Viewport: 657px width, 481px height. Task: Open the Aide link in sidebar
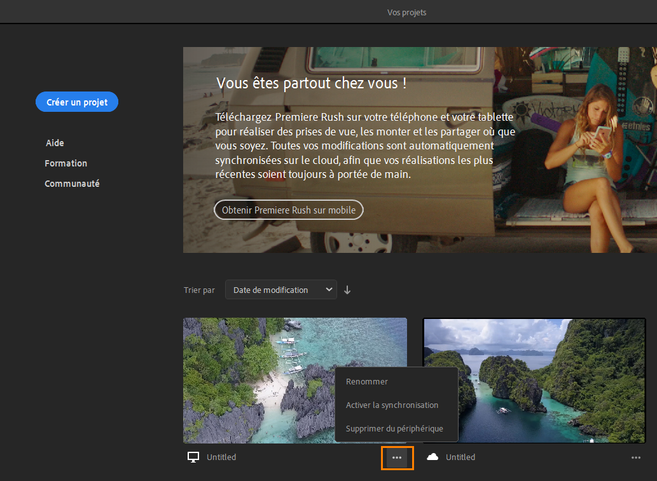pos(55,143)
